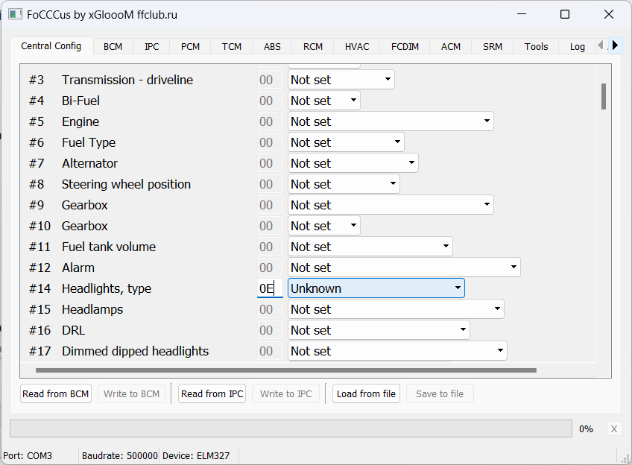Image resolution: width=632 pixels, height=465 pixels.
Task: Open the Alternator dropdown
Action: (353, 163)
